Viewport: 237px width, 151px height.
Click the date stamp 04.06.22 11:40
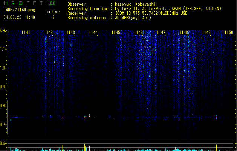click(19, 17)
